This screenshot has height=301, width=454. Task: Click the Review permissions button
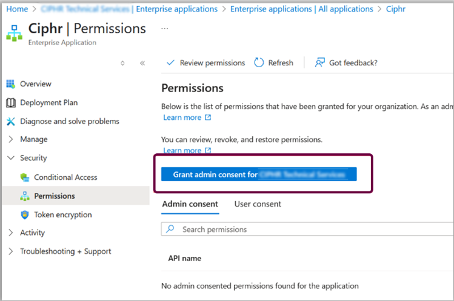pos(206,62)
